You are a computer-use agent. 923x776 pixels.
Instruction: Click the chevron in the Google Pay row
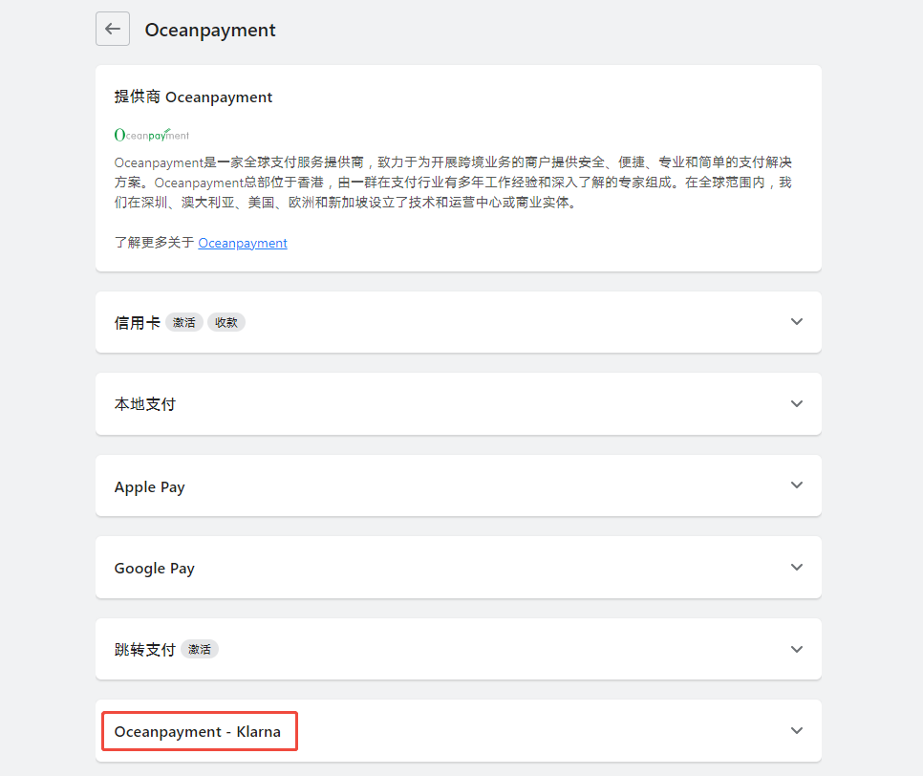[x=797, y=567]
